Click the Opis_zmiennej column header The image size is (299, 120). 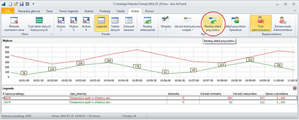point(118,94)
